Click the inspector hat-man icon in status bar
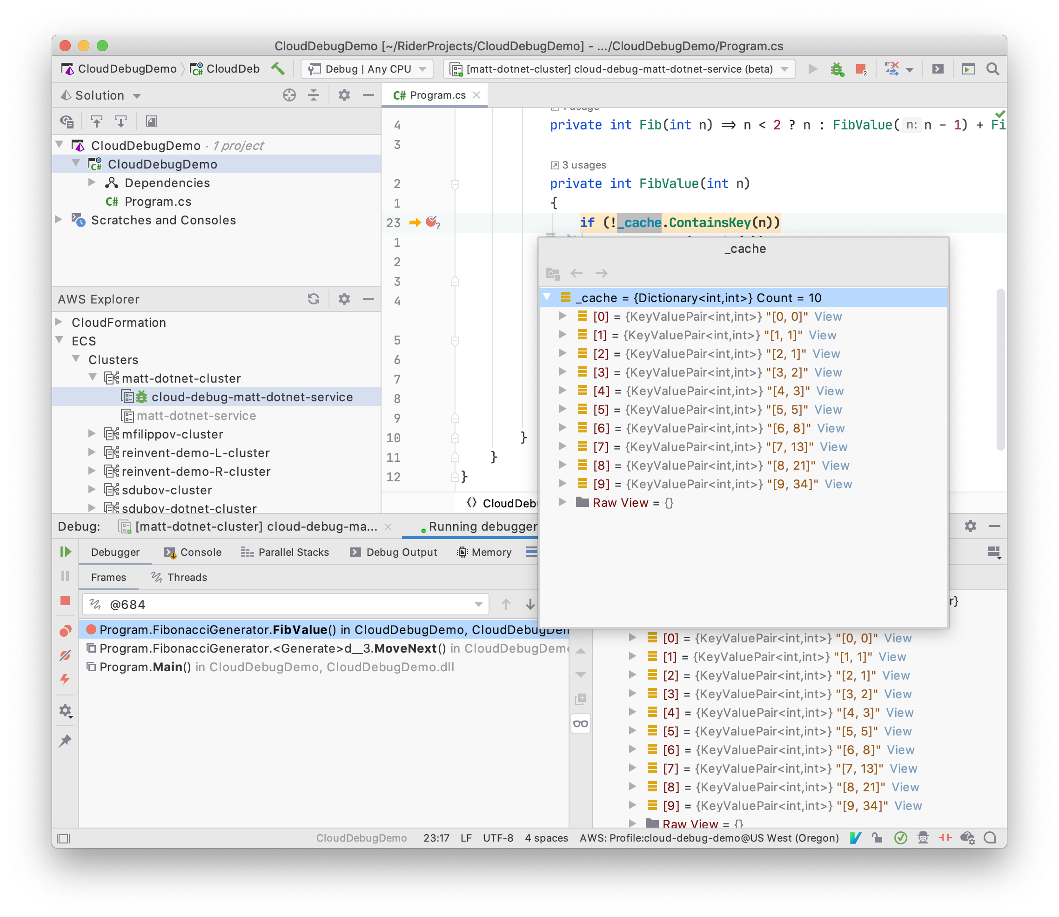This screenshot has width=1059, height=917. [923, 838]
